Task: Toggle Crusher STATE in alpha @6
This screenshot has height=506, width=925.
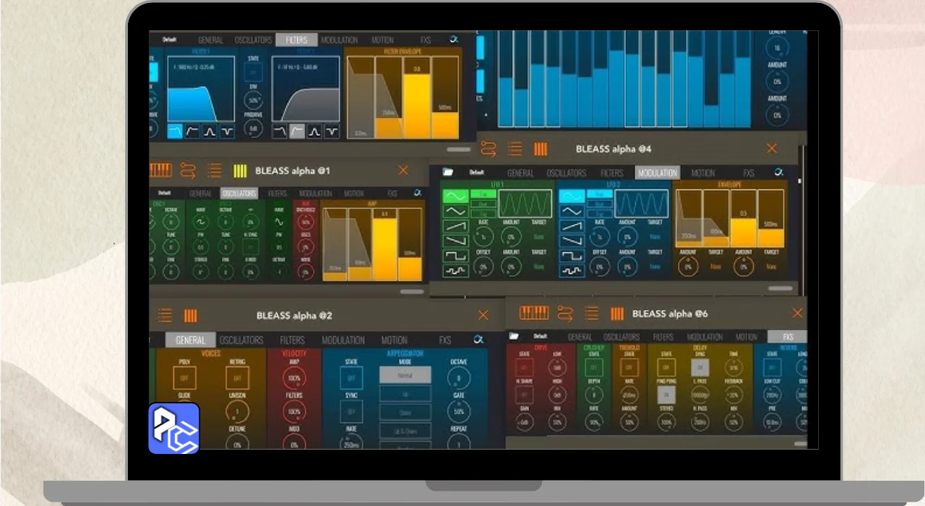Action: (594, 367)
